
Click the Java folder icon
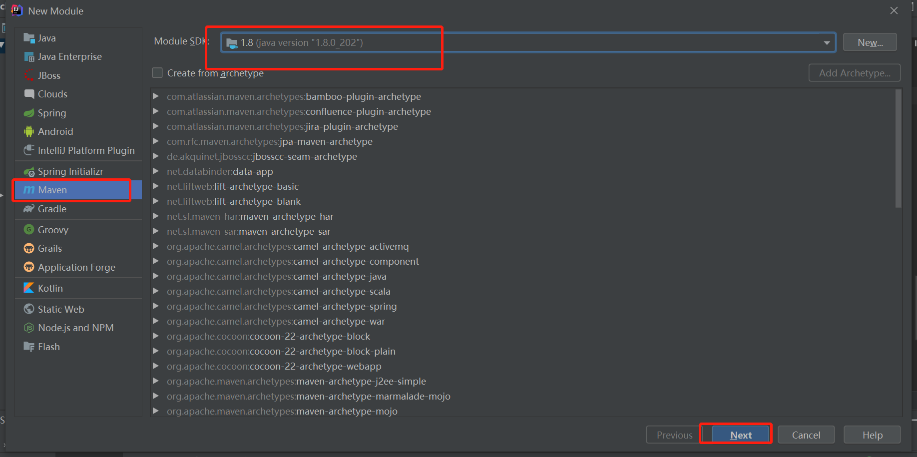pos(29,38)
